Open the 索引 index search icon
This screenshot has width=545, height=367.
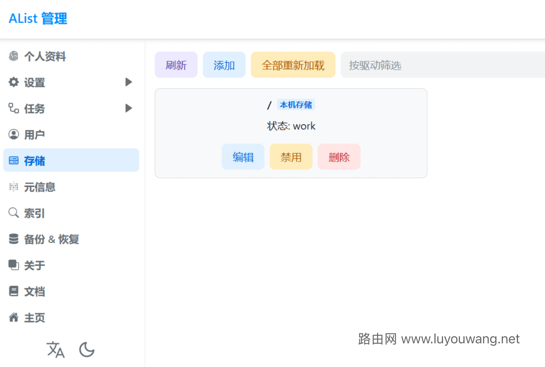(14, 213)
